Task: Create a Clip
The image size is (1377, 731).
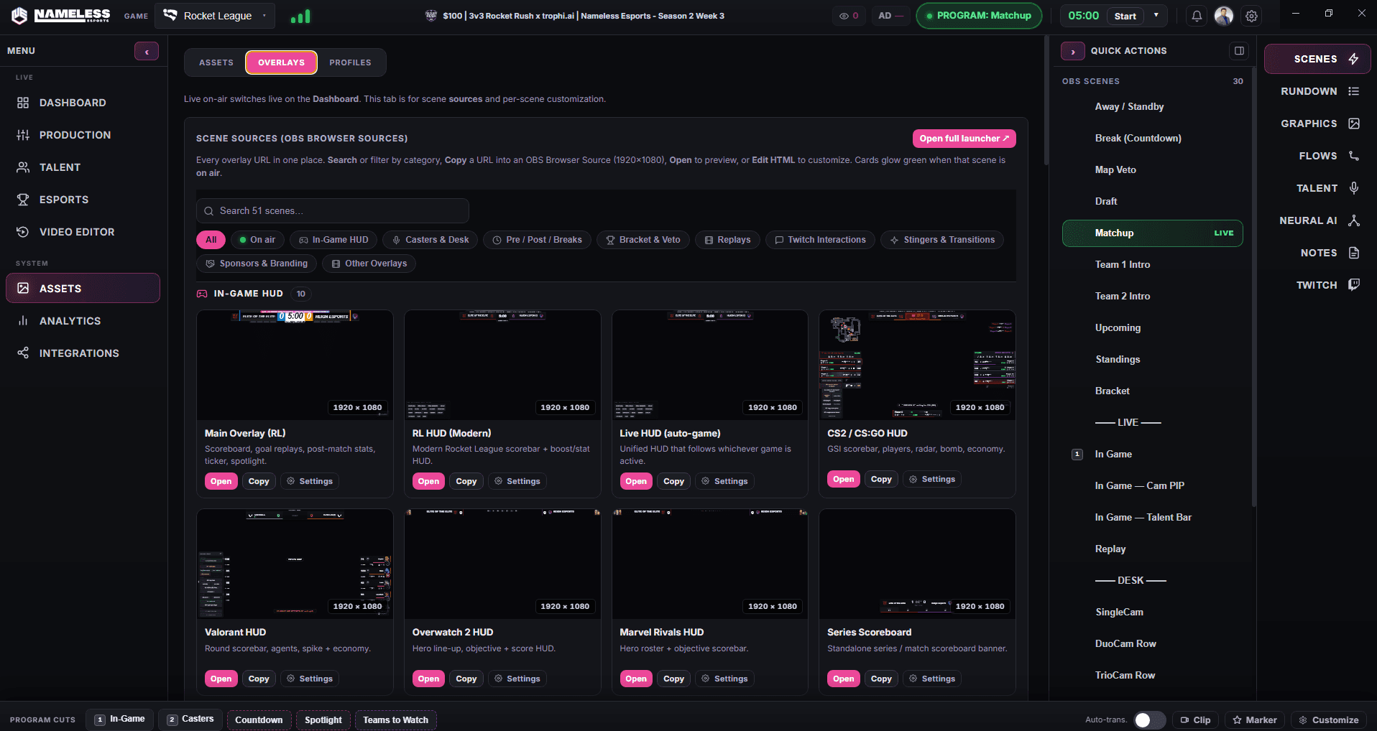Action: pyautogui.click(x=1195, y=720)
